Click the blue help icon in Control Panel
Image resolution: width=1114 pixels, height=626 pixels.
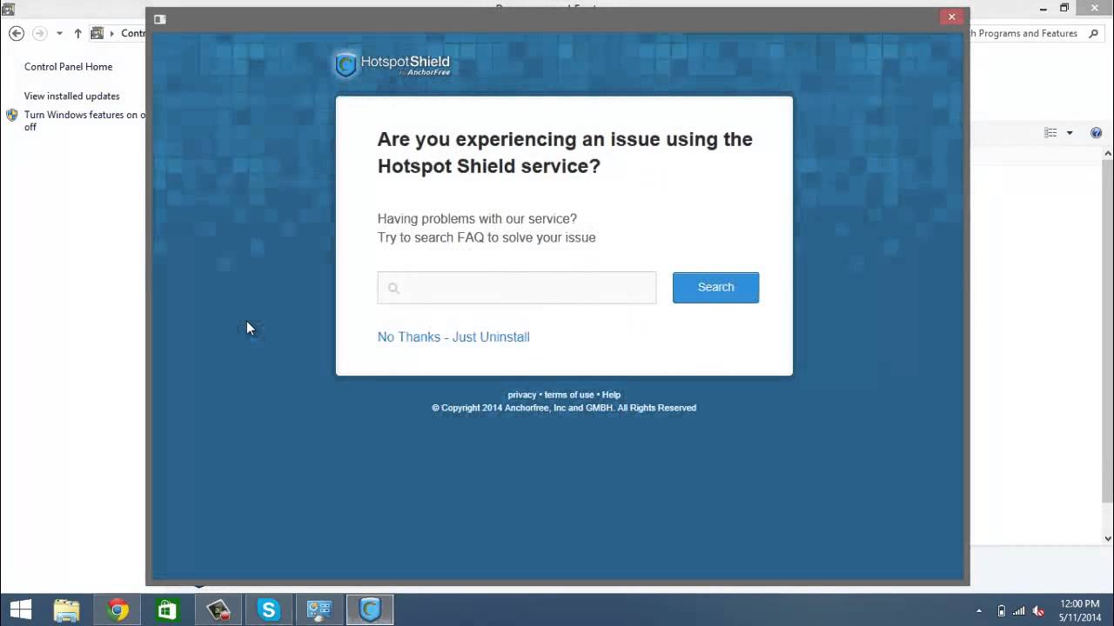coord(1096,133)
